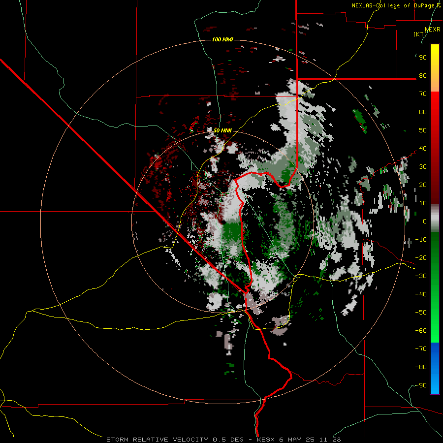Click the -50 value on the velocity scale
The height and width of the screenshot is (443, 443).
pyautogui.click(x=421, y=313)
